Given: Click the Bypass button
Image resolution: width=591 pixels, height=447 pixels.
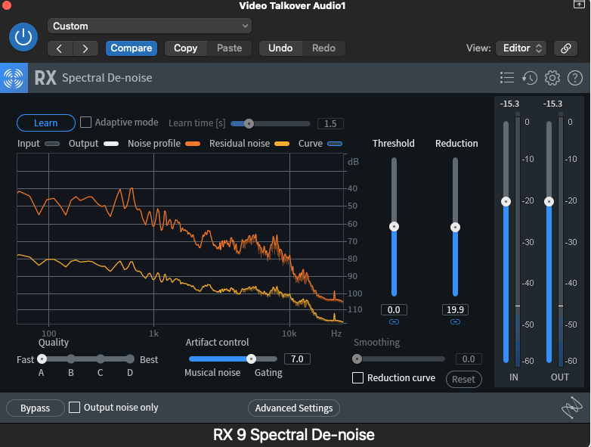Looking at the screenshot, I should coord(36,408).
